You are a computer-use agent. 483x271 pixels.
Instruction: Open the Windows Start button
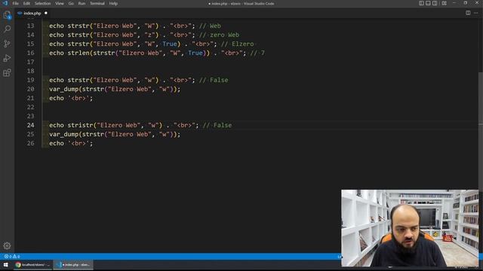pos(5,264)
